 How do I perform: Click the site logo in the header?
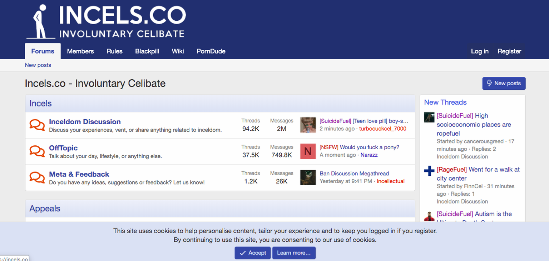point(105,22)
